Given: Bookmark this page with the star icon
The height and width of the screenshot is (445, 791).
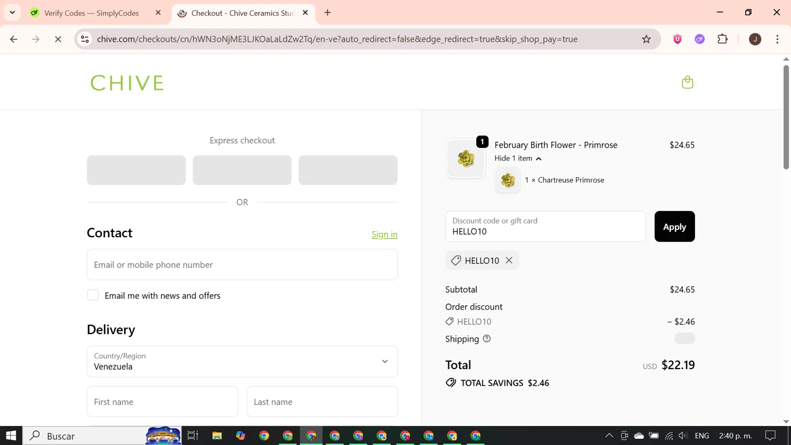Looking at the screenshot, I should 646,39.
